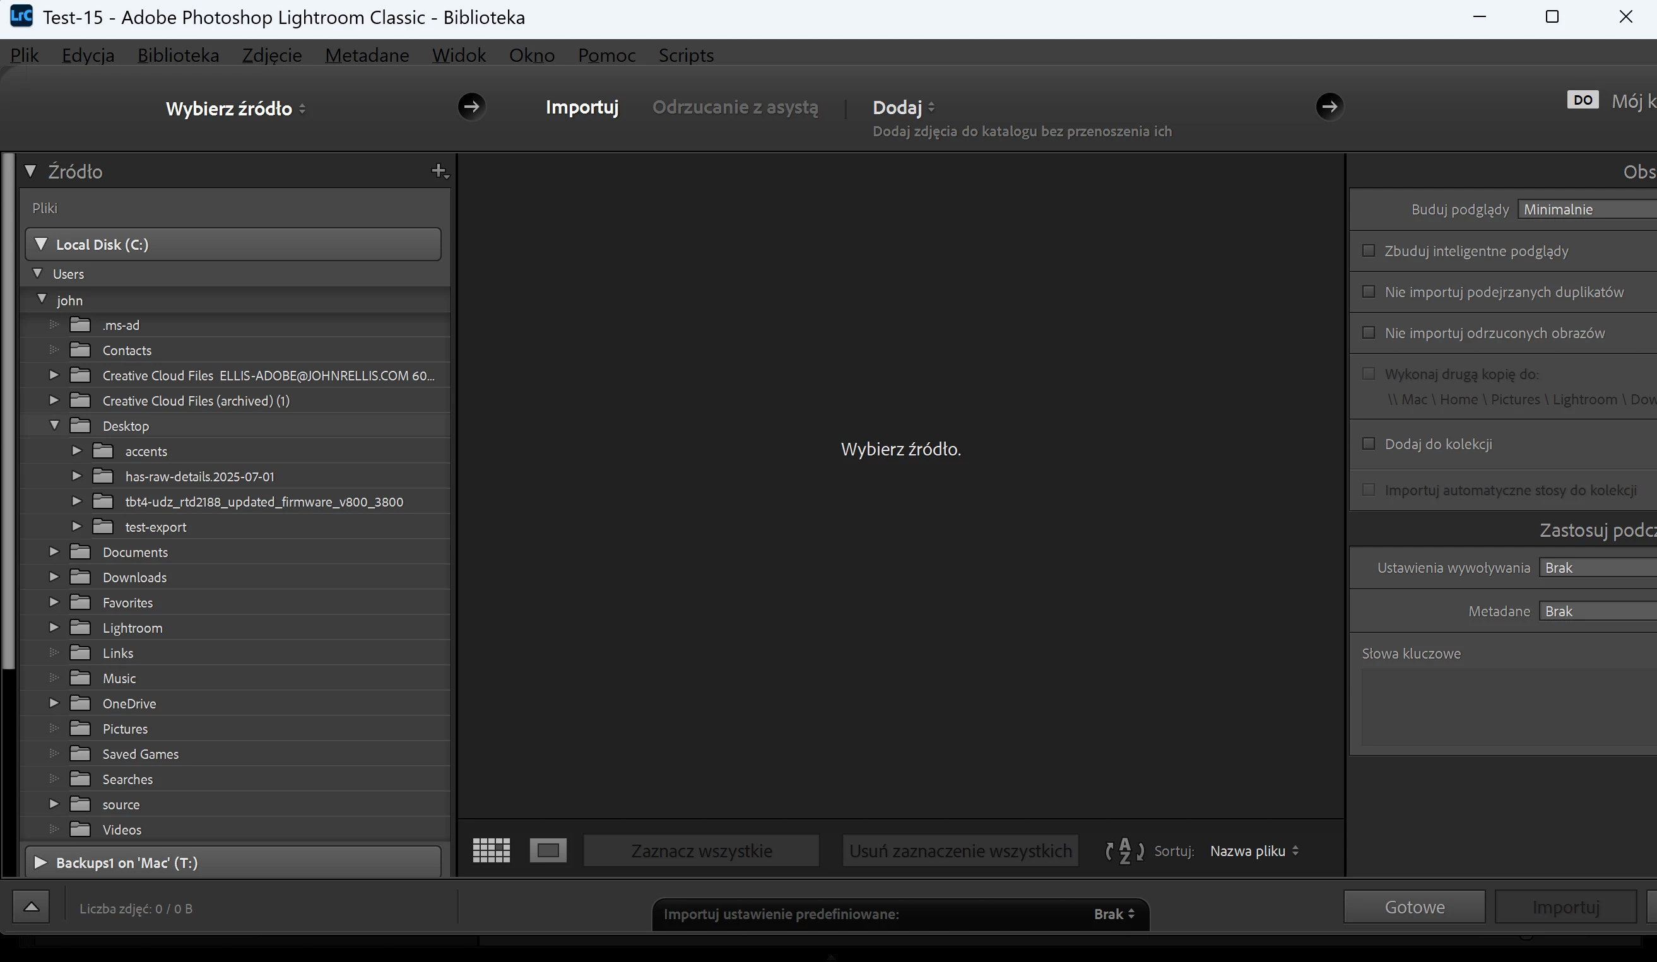Viewport: 1657px width, 962px height.
Task: Toggle Dodaj do kolekcji checkbox
Action: click(1369, 444)
